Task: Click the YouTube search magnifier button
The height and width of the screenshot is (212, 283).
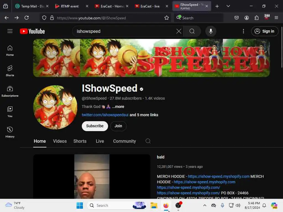Action: coord(192,31)
